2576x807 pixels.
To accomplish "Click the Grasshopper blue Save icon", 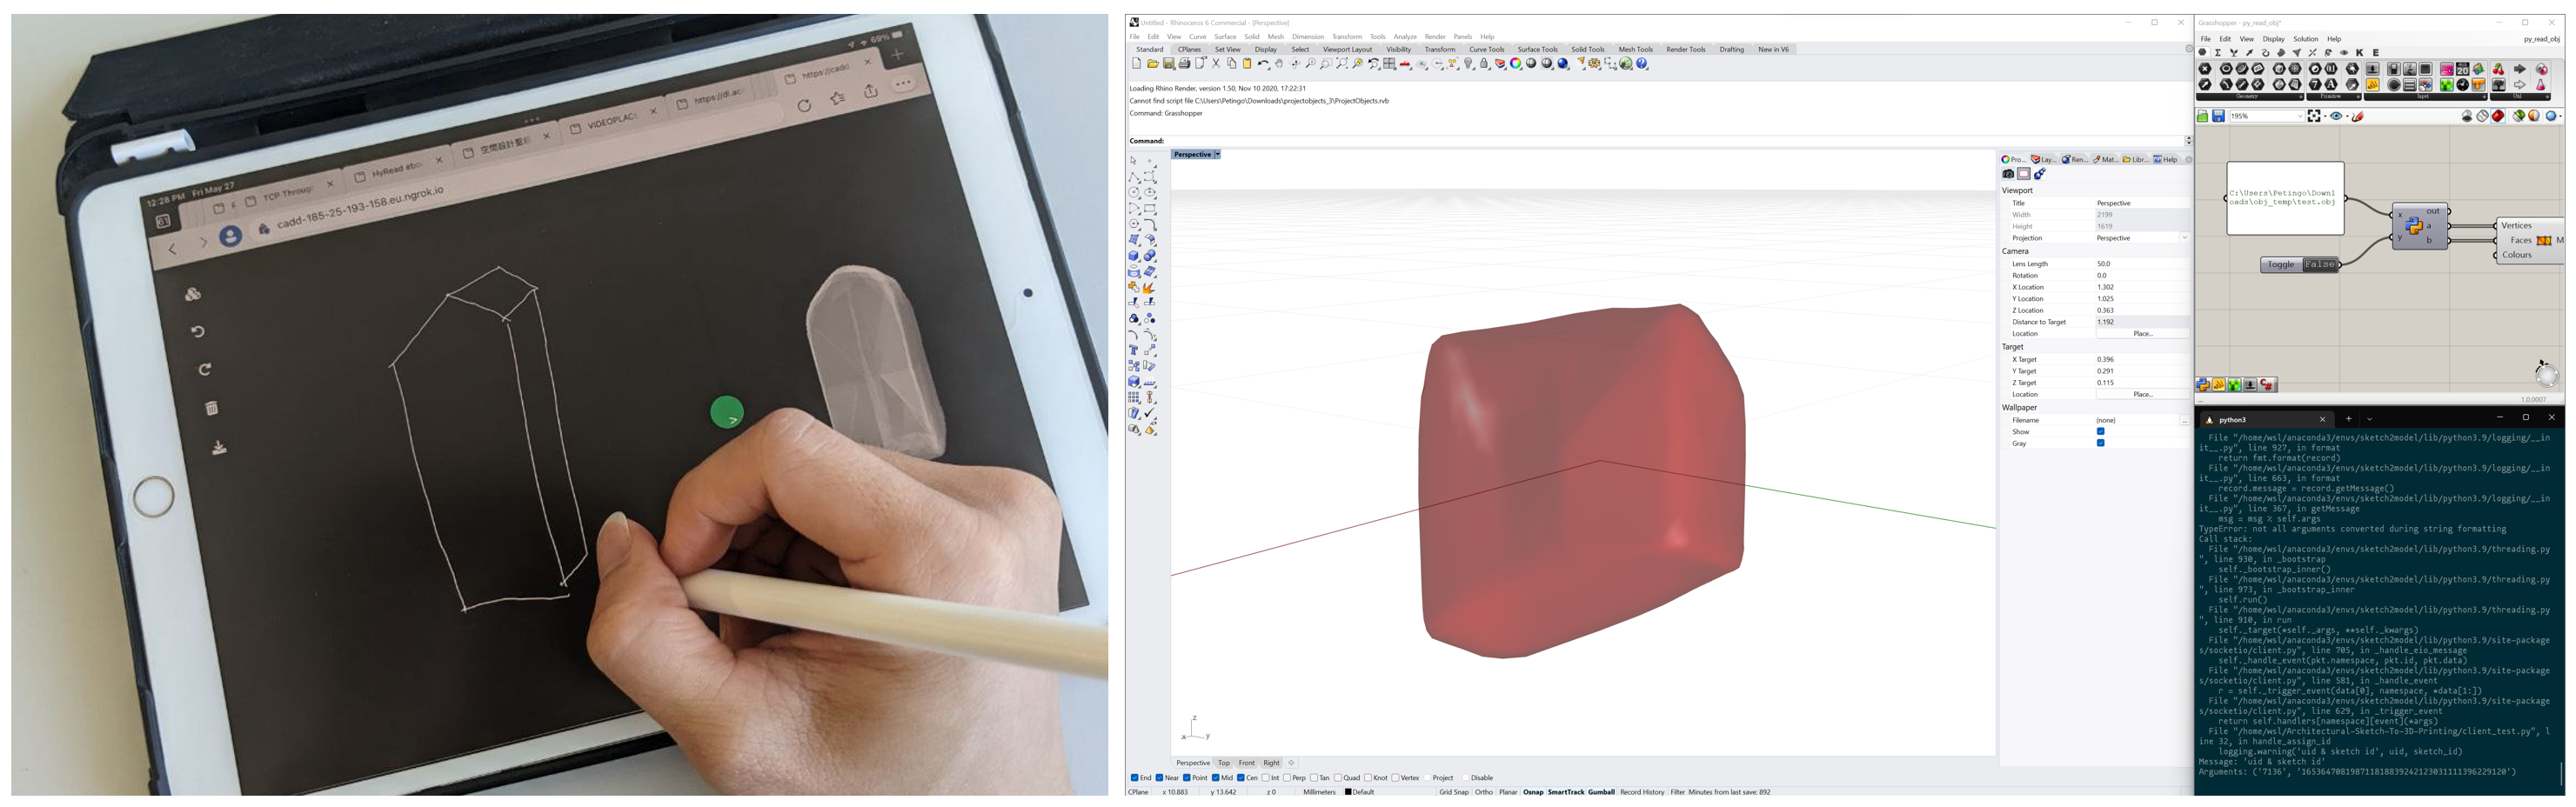I will click(x=2219, y=117).
